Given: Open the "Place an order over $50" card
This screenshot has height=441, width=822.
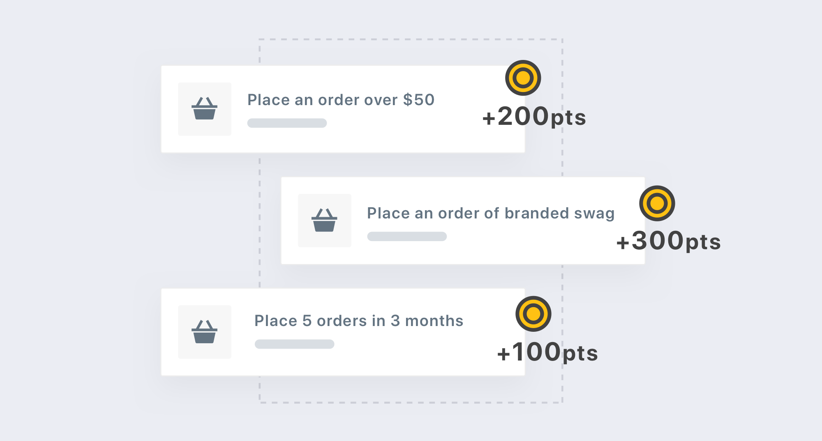Looking at the screenshot, I should (343, 109).
